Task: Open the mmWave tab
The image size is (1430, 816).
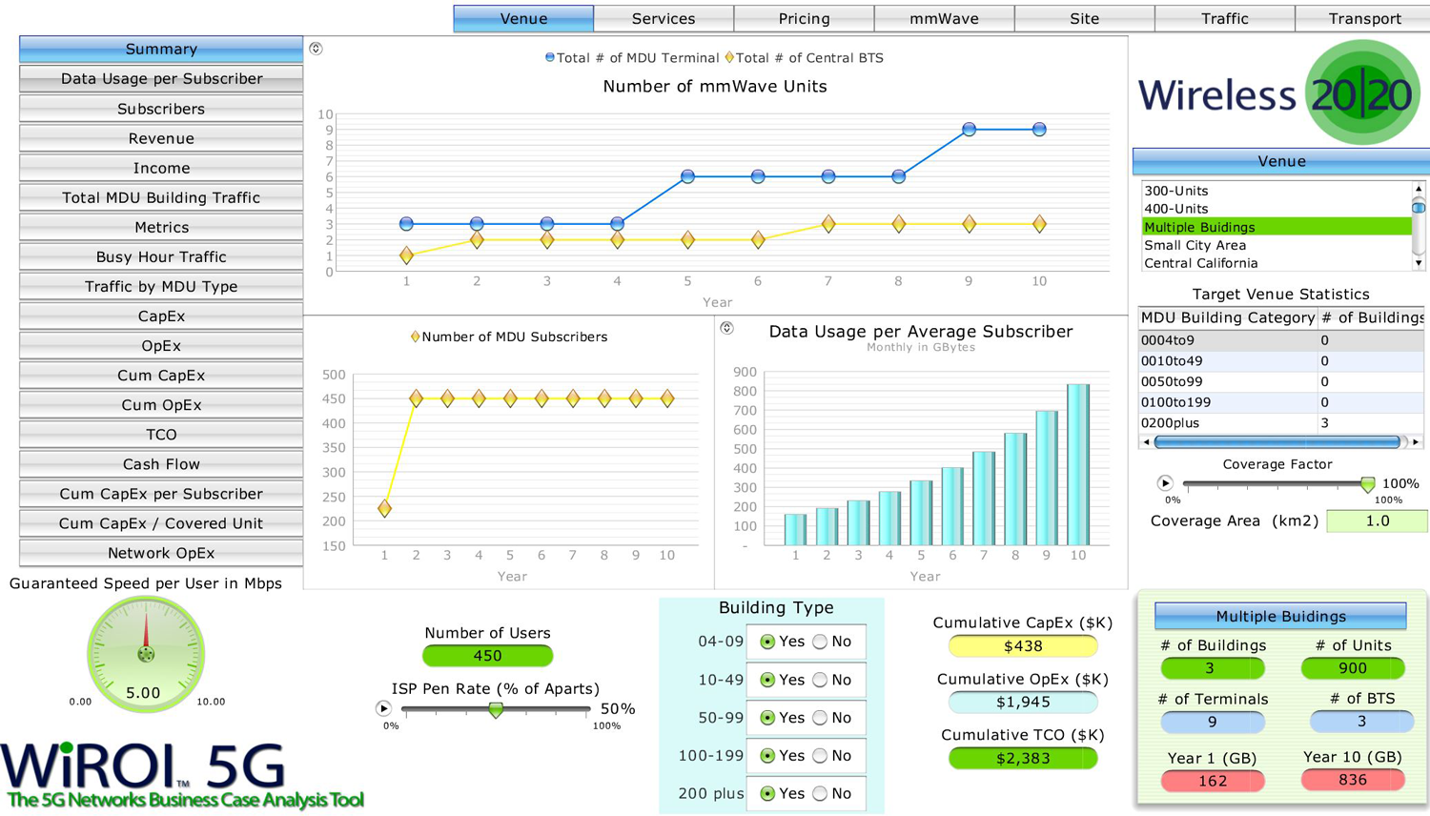Action: click(944, 18)
